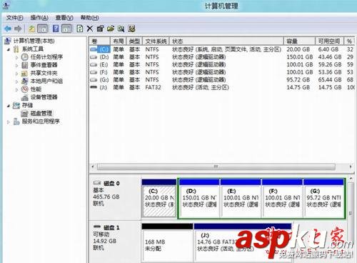Click the 服务和应用程序 icon in tree
Image resolution: width=357 pixels, height=263 pixels.
16,121
